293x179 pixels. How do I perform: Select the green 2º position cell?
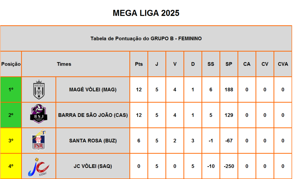tap(11, 115)
